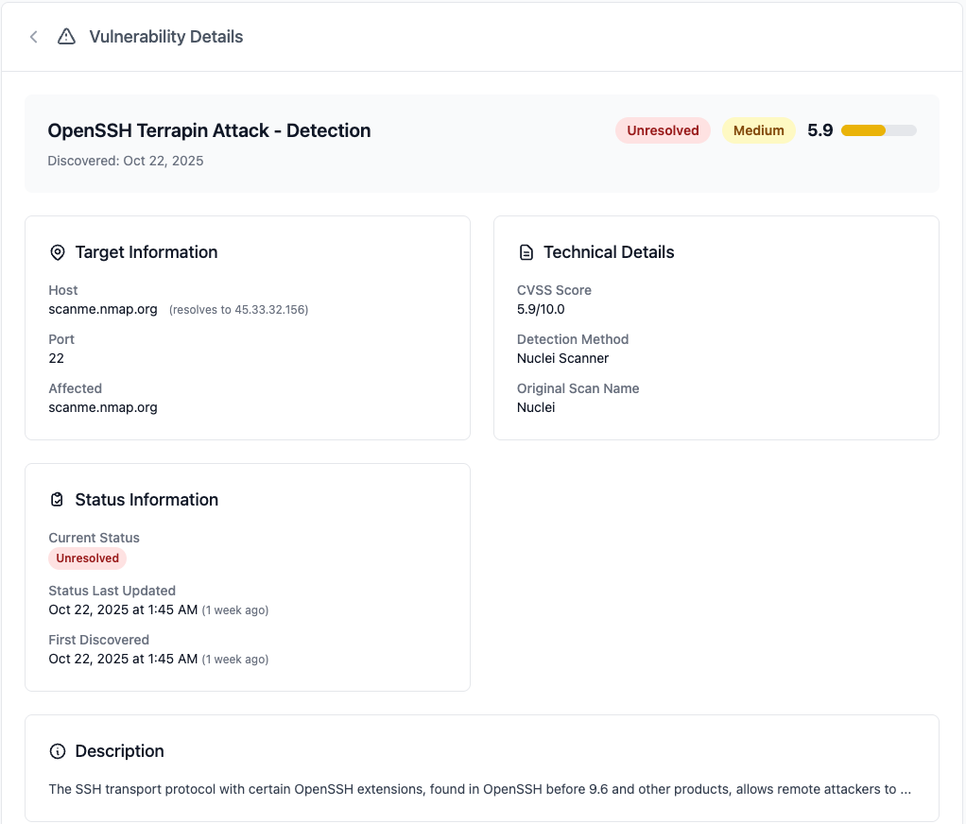Screen dimensions: 966x824
Task: Click the Discovered date Oct 22, 2025
Action: [125, 161]
